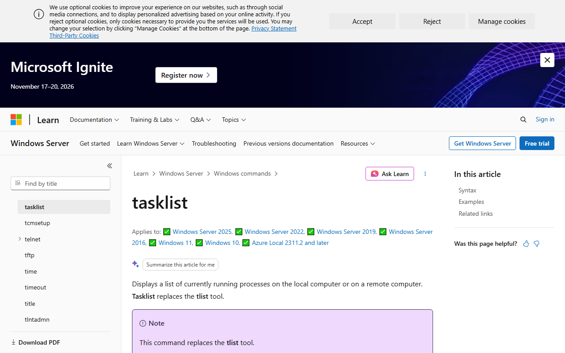Image resolution: width=565 pixels, height=353 pixels.
Task: Open the Learn Windows Server dropdown
Action: coord(151,143)
